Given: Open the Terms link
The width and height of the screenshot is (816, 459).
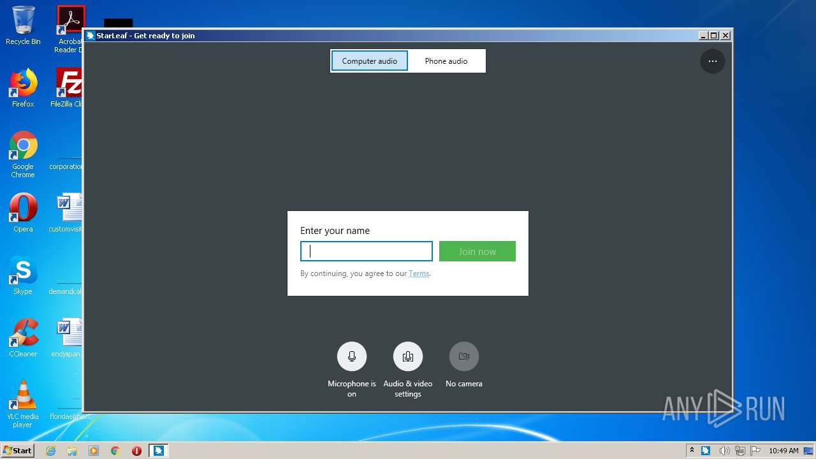Looking at the screenshot, I should [419, 273].
